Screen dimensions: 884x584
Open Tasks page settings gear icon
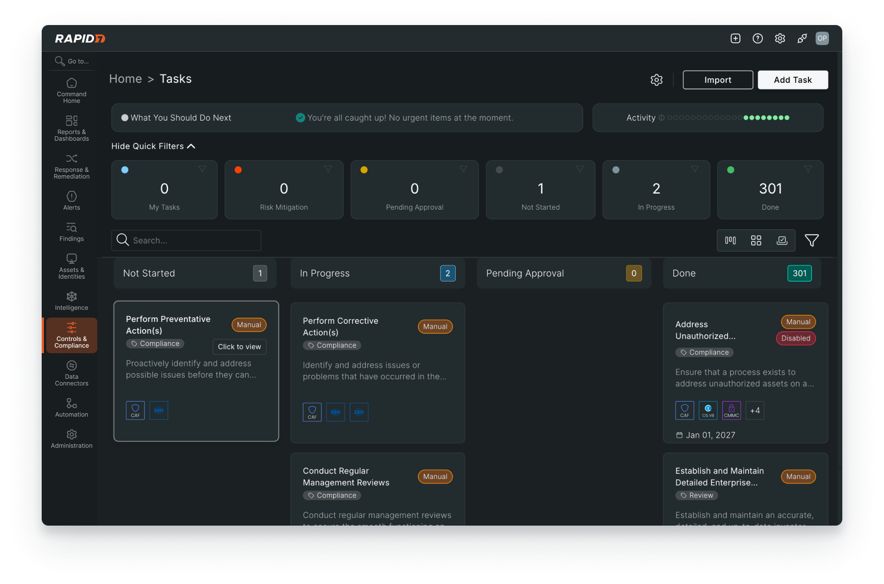pyautogui.click(x=657, y=80)
